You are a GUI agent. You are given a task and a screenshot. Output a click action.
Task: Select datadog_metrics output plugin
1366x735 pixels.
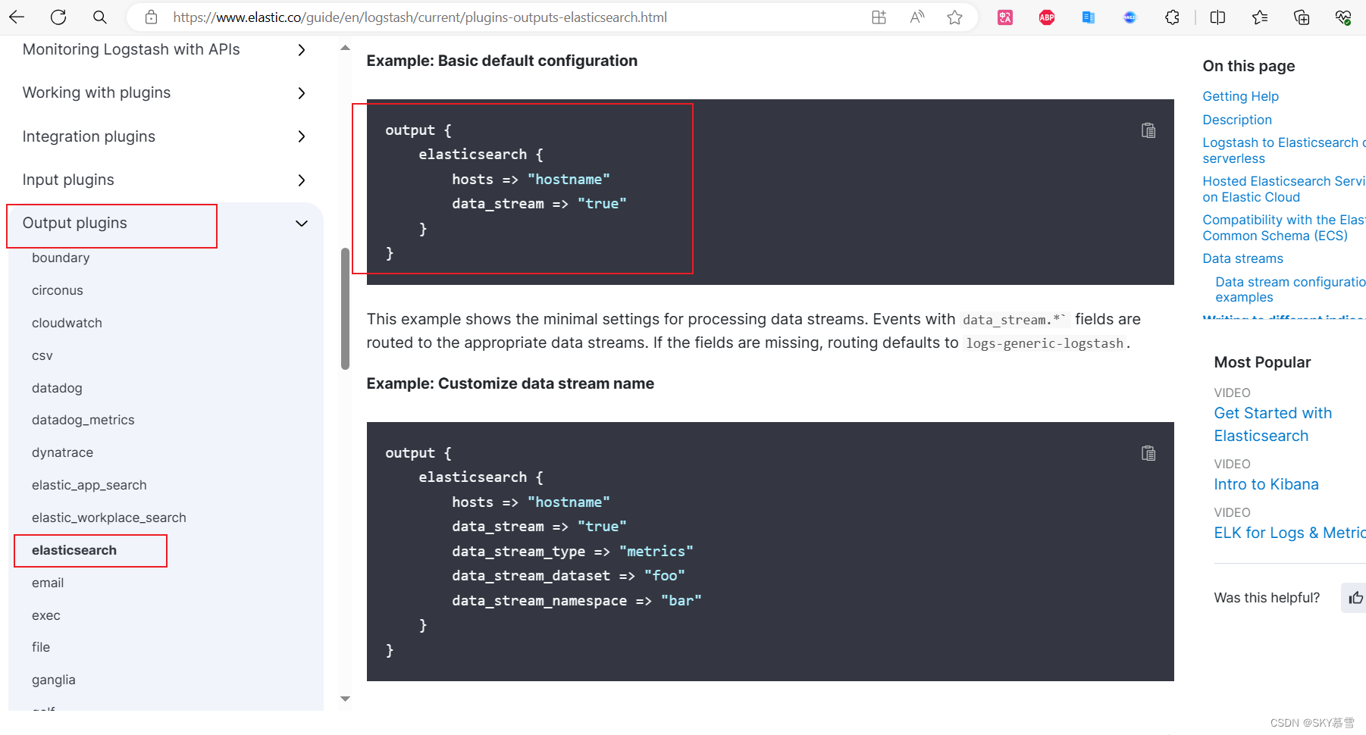click(x=83, y=420)
